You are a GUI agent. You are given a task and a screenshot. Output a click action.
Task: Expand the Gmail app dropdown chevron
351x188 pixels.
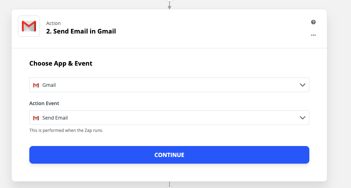(302, 85)
